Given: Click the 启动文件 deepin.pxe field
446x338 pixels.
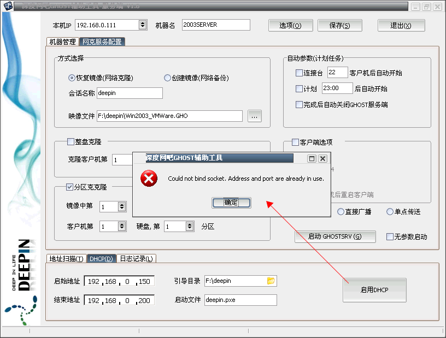Looking at the screenshot, I should click(240, 300).
